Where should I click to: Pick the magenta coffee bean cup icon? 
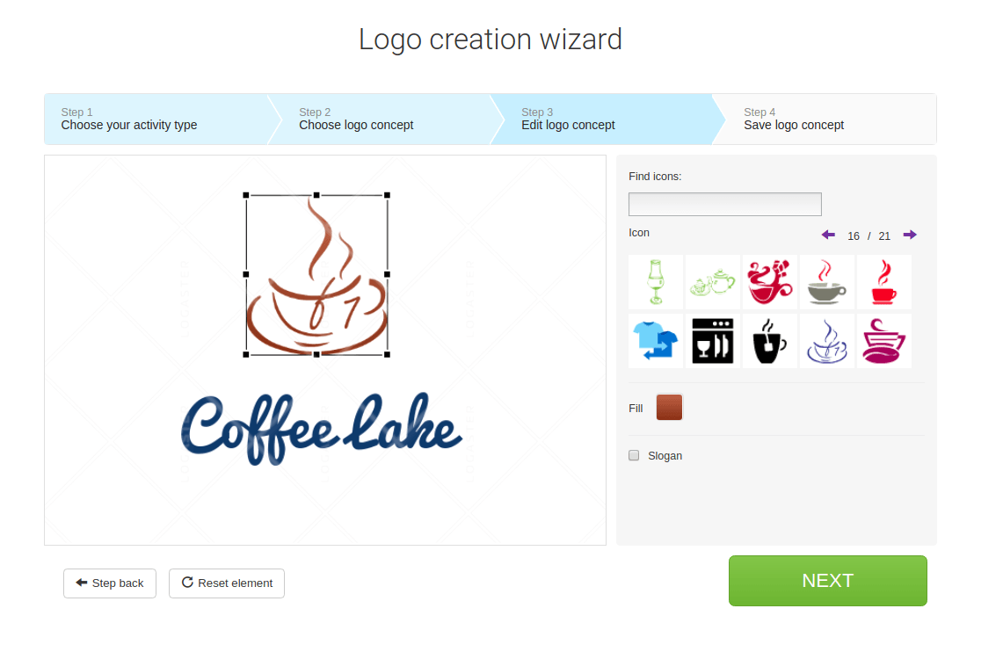(884, 341)
